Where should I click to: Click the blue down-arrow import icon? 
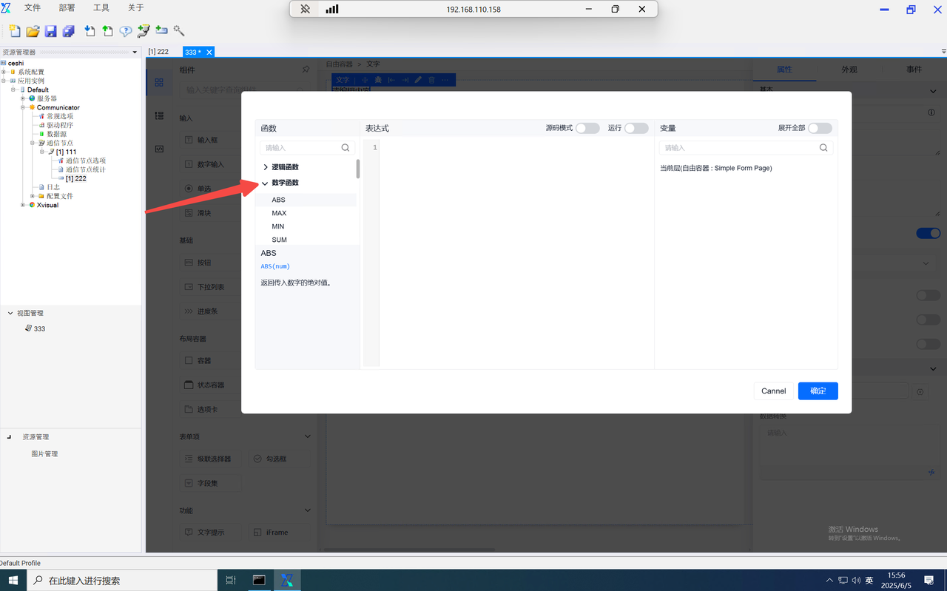[90, 31]
